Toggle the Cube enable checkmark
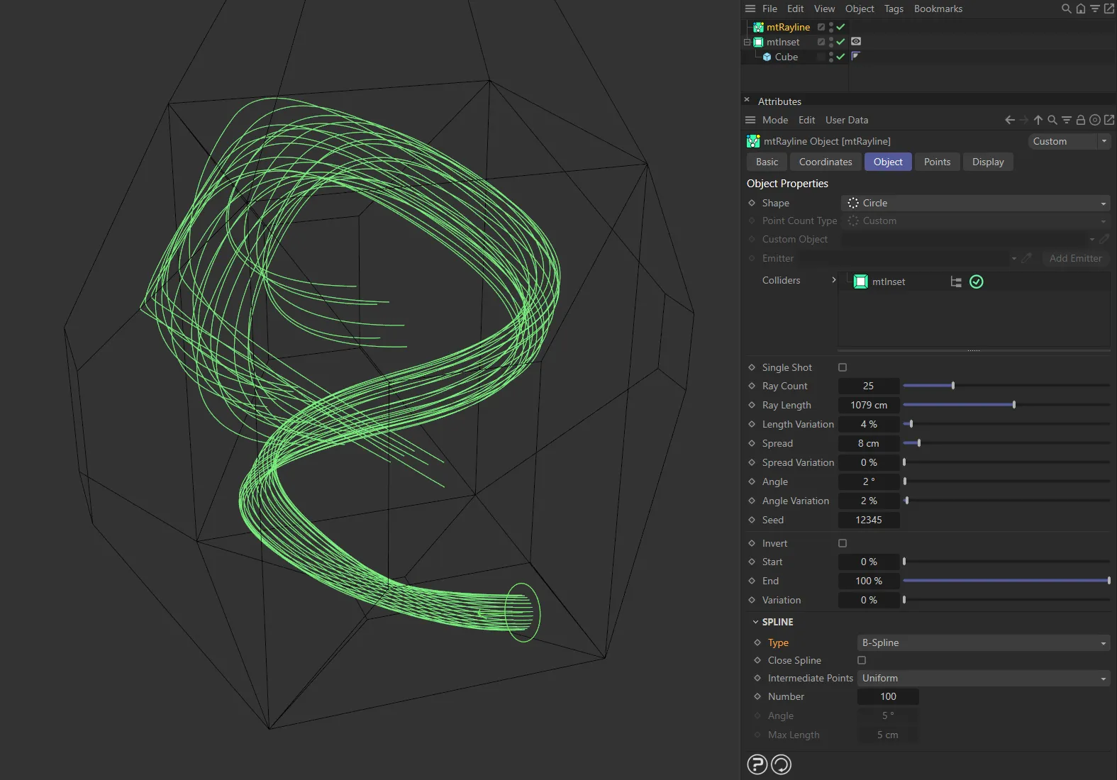The image size is (1117, 780). pos(840,57)
